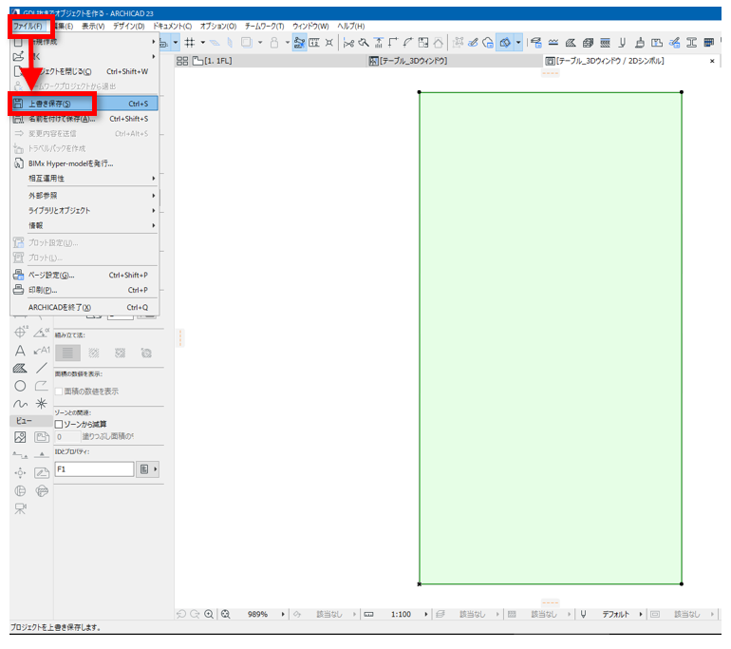Choose ページ設定(G)... menu entry
The width and height of the screenshot is (731, 649).
coord(84,275)
